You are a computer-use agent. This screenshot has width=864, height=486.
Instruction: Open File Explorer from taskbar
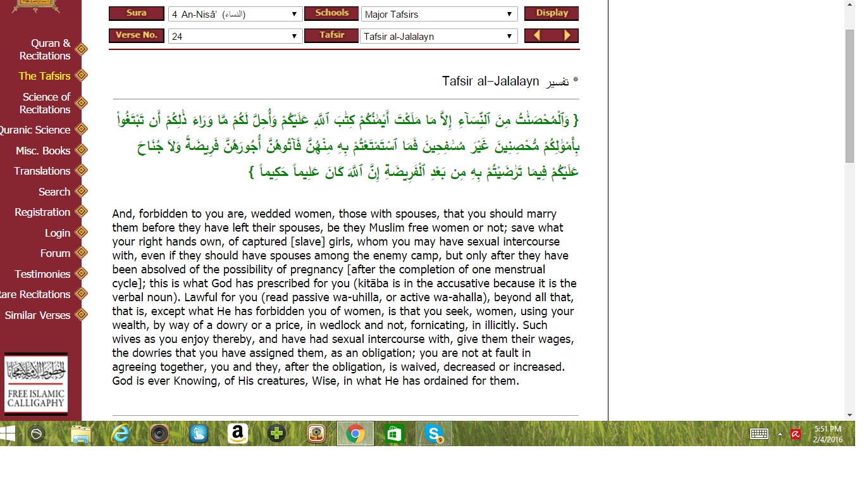pyautogui.click(x=80, y=434)
